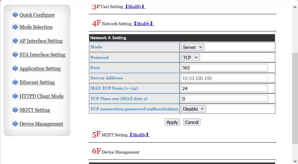Click the arrow icon beside AP Interface Setting

[15, 41]
